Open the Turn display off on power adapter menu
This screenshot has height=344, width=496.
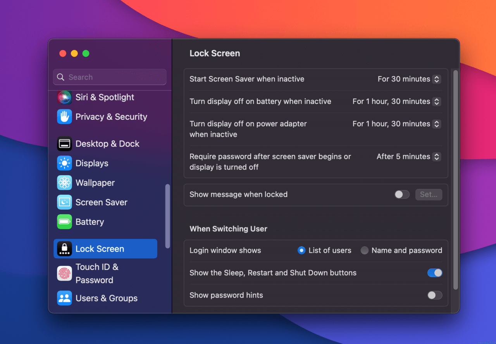437,124
